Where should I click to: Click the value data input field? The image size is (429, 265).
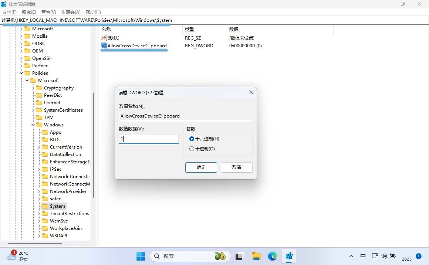point(149,139)
